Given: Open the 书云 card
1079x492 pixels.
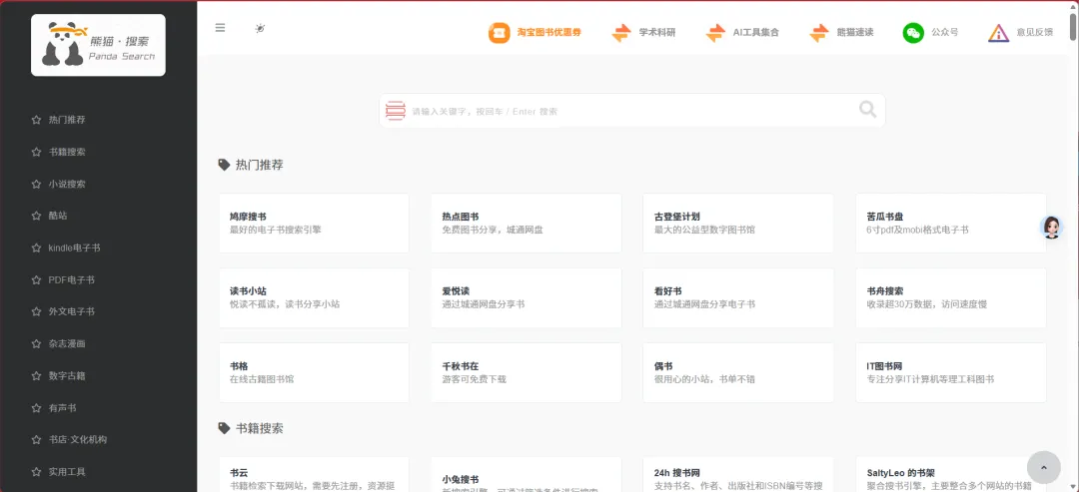Looking at the screenshot, I should pos(314,474).
